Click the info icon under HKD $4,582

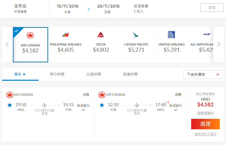[199, 113]
